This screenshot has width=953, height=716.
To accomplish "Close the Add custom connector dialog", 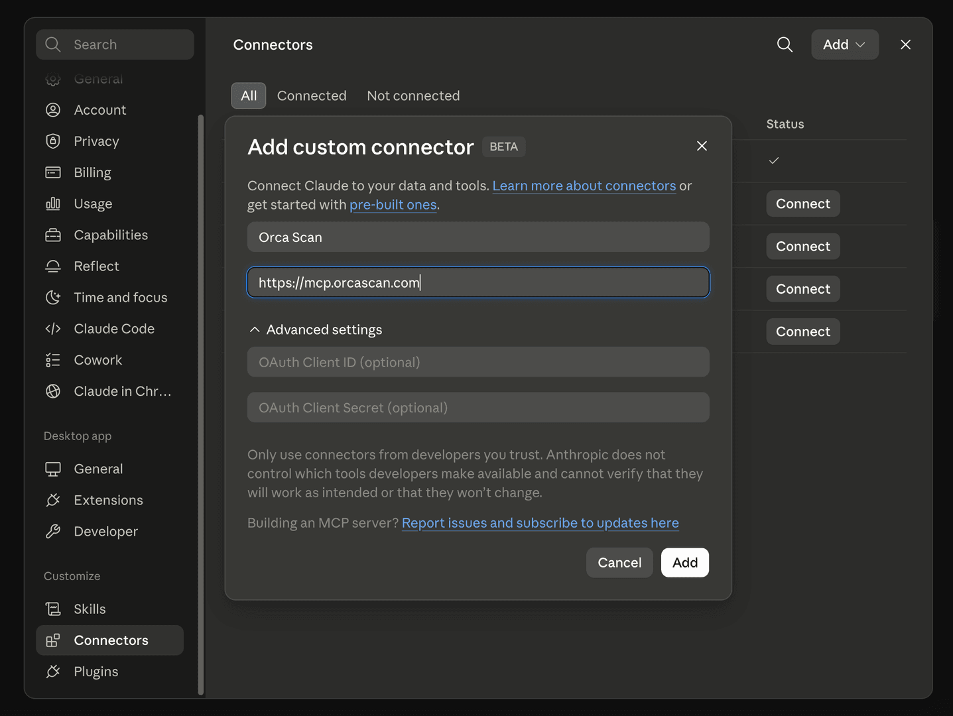I will pos(702,146).
